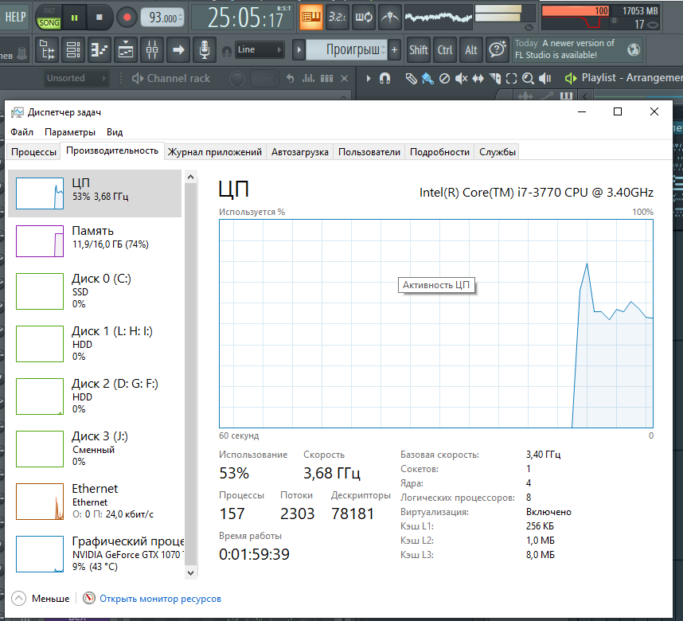This screenshot has height=621, width=683.
Task: Collapse Task Manager with Меньше
Action: (x=41, y=598)
